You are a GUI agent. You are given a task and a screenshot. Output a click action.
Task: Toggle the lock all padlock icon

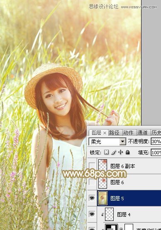tap(127, 152)
